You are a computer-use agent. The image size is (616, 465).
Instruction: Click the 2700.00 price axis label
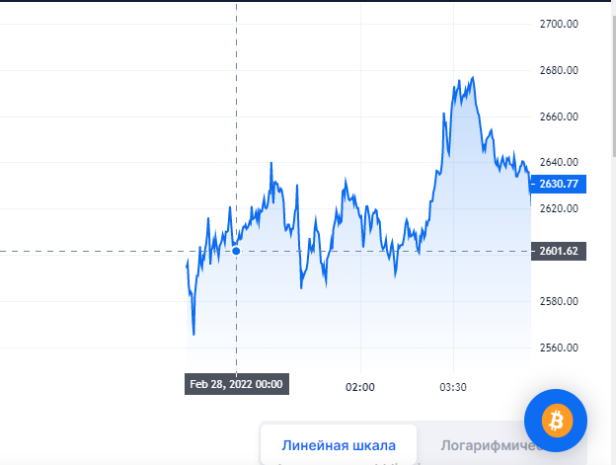pos(559,24)
